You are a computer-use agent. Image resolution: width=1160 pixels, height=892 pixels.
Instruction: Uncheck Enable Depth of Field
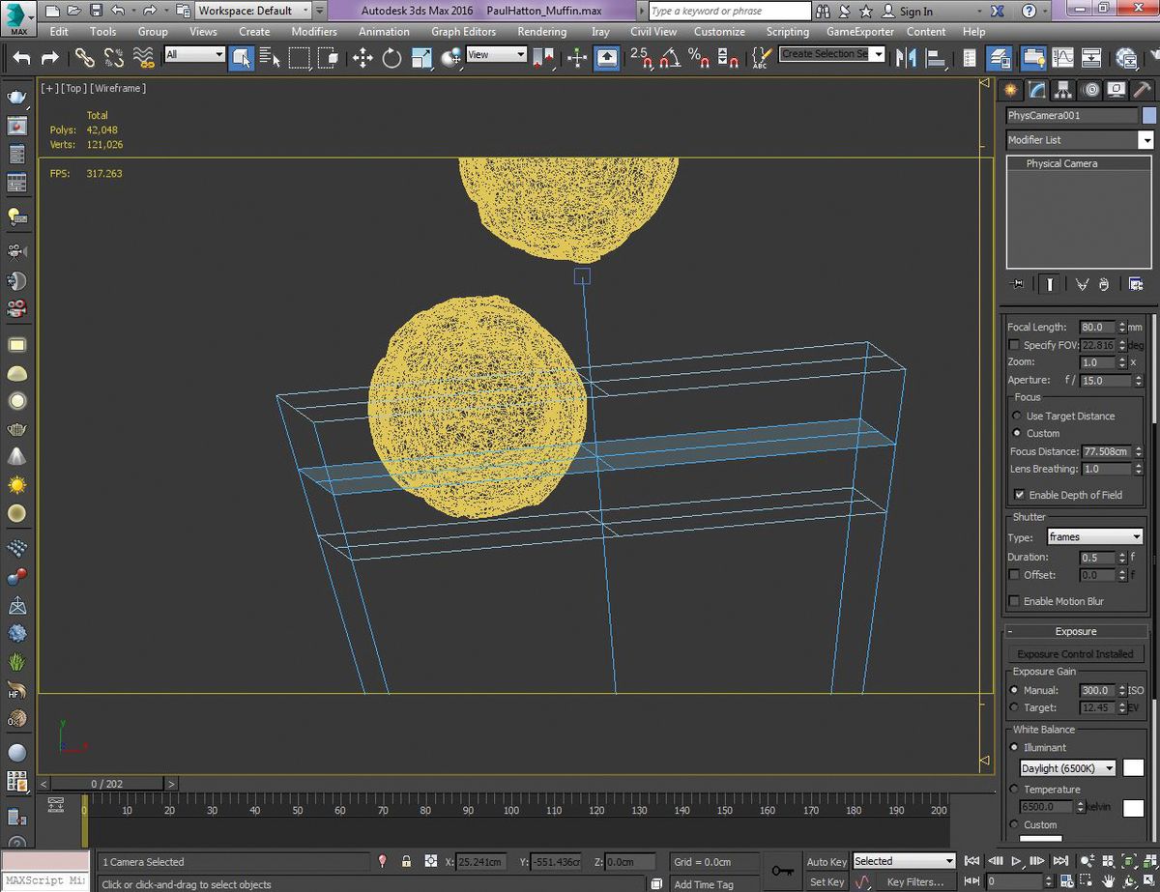[1019, 495]
